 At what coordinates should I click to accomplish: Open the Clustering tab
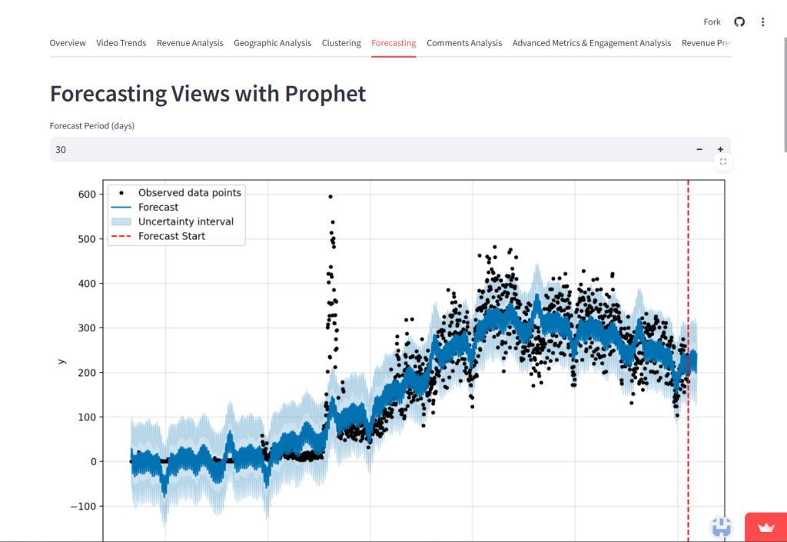pyautogui.click(x=341, y=43)
